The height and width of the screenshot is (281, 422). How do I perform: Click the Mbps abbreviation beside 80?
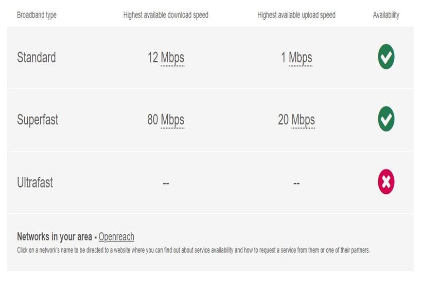coord(172,120)
